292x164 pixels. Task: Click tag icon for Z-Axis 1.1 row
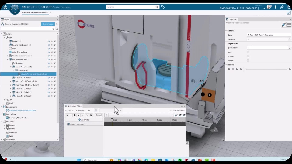tap(55, 96)
